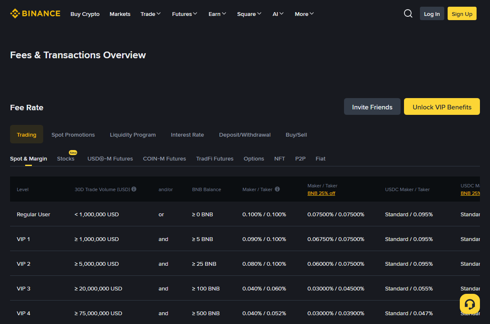
Task: Click the '≥ 20,000,000 USD' volume cell
Action: click(x=98, y=288)
